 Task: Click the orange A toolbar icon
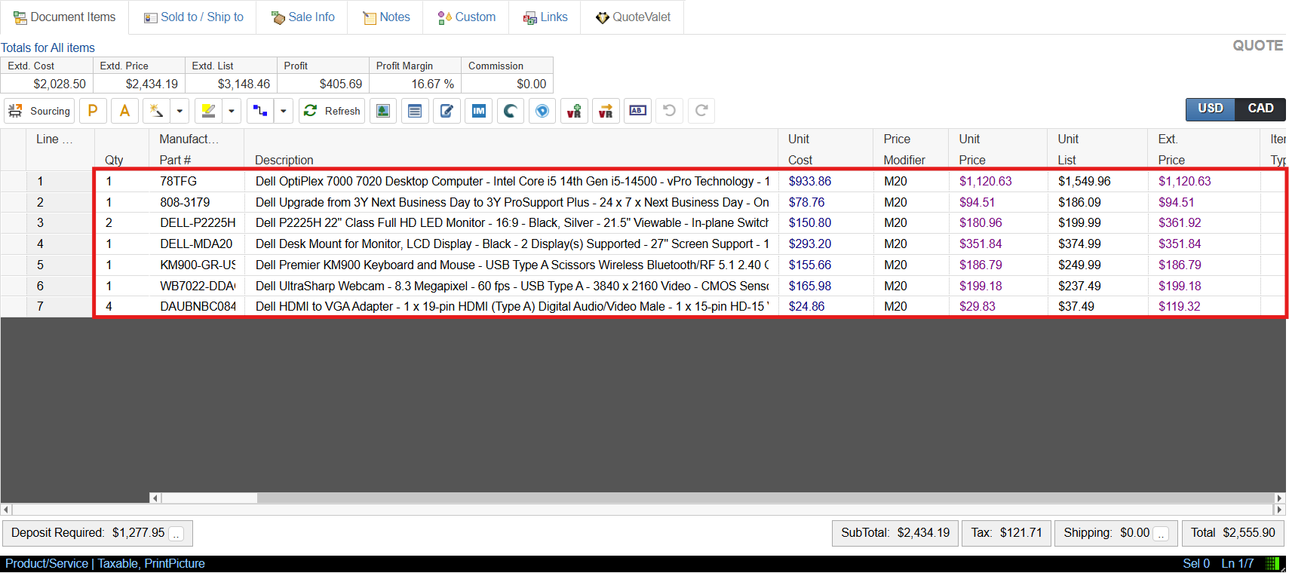point(125,111)
